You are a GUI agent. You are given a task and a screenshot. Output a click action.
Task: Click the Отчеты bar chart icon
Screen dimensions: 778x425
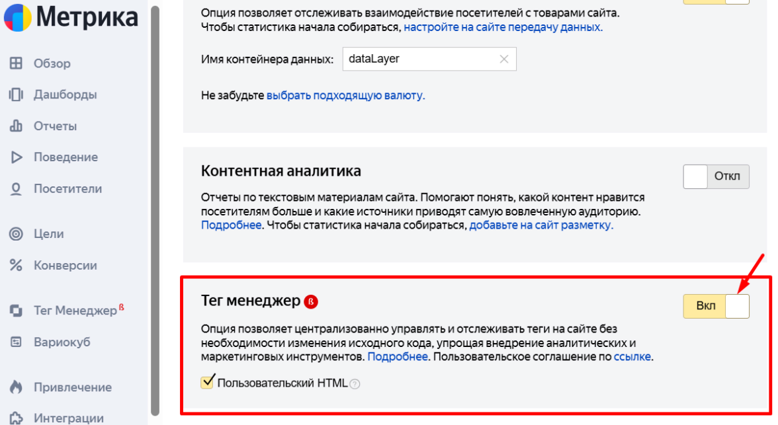tap(16, 126)
